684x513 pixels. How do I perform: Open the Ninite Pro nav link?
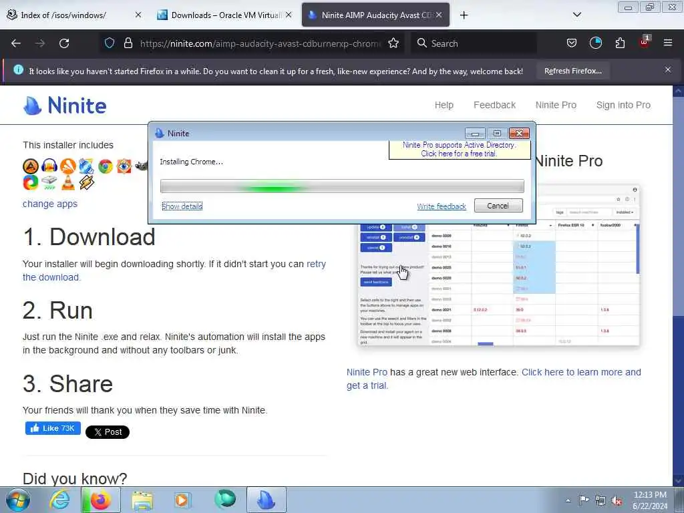click(x=556, y=105)
